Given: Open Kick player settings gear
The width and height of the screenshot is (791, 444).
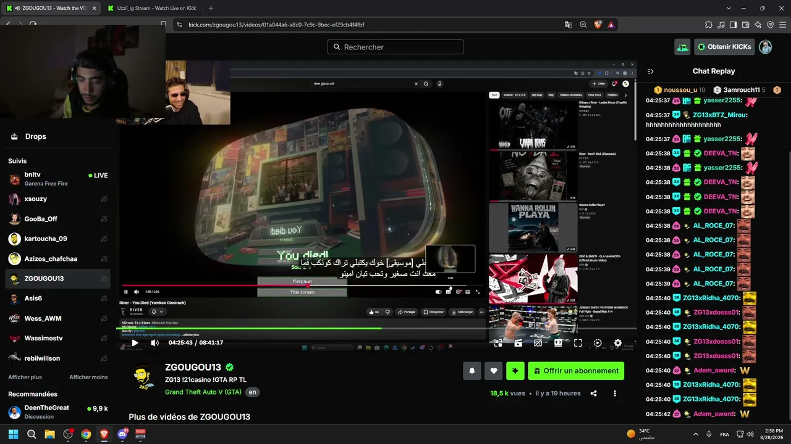Looking at the screenshot, I should (617, 343).
